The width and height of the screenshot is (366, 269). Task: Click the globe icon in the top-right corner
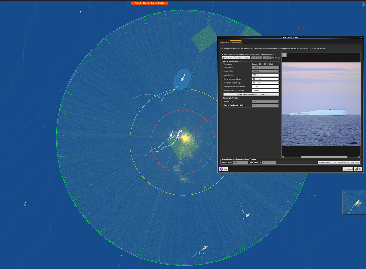[363, 4]
